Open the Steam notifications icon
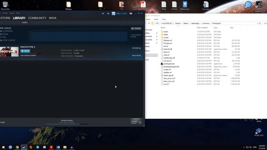The height and width of the screenshot is (150, 267). (108, 13)
